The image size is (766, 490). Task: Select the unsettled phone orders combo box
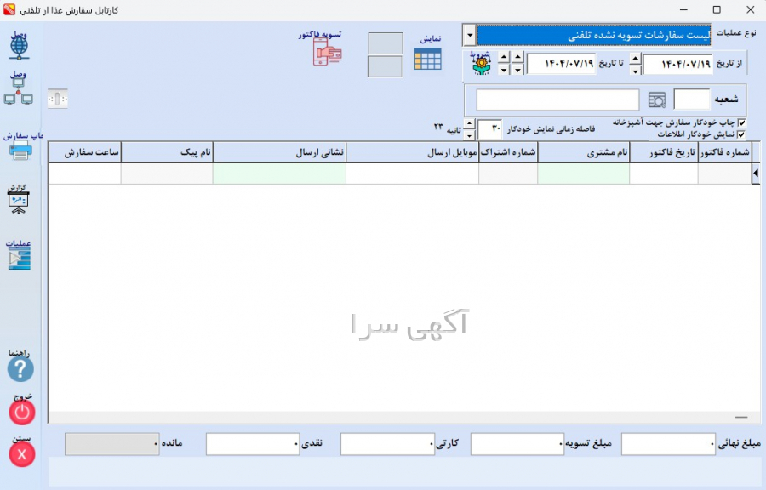593,35
